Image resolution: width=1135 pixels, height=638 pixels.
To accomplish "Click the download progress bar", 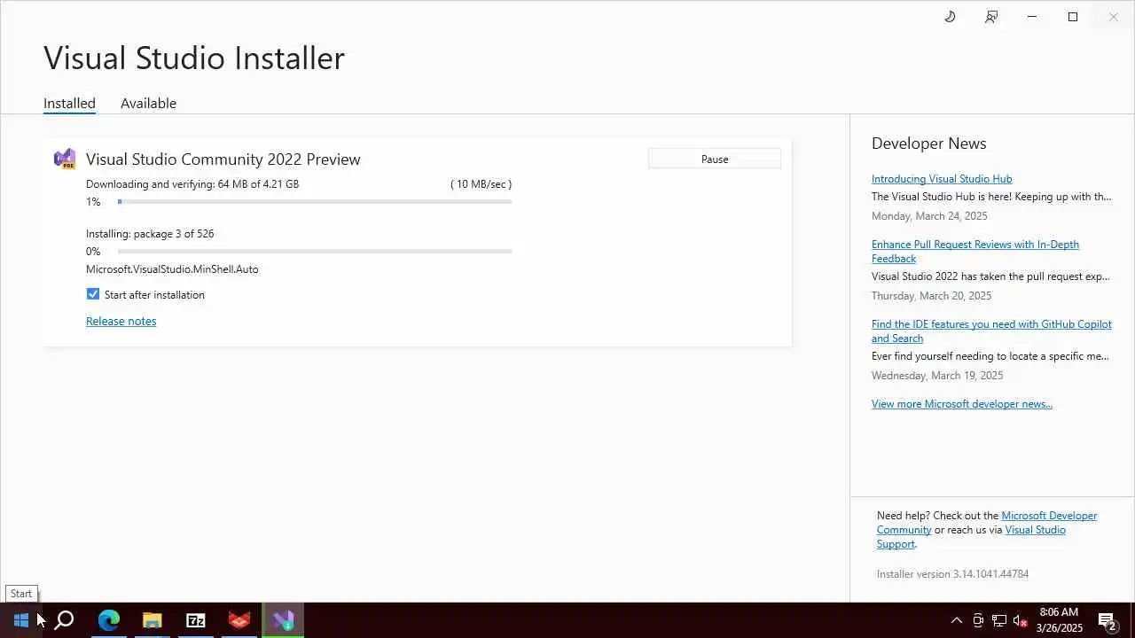I will coord(315,202).
